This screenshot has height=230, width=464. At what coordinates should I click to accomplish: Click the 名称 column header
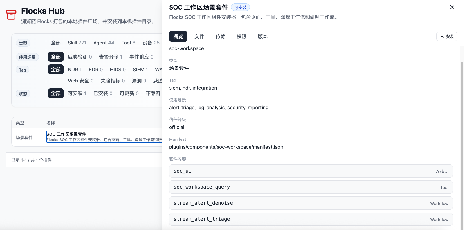tap(51, 123)
